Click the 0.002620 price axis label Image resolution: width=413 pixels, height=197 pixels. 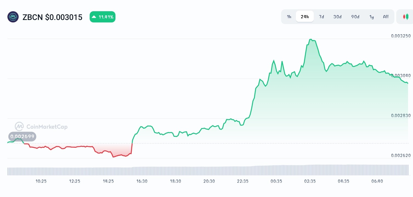(401, 155)
